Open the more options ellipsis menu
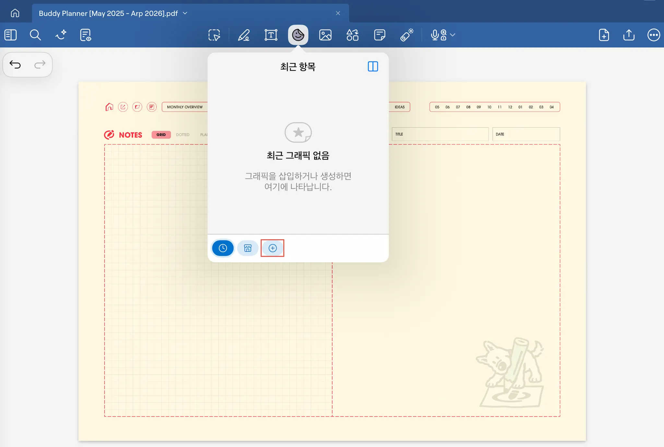 click(653, 35)
